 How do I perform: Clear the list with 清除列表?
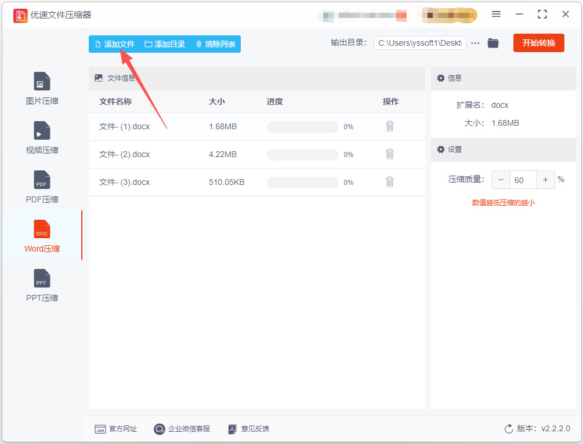coord(216,44)
